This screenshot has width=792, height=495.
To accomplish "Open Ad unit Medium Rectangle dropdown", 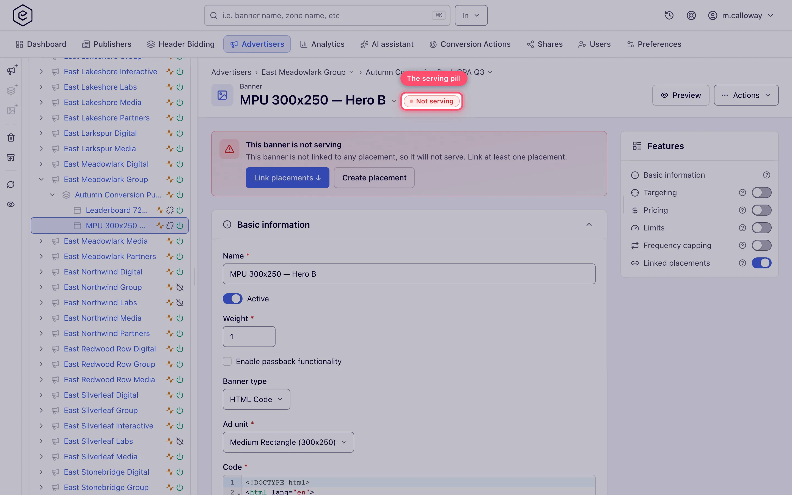I will [x=288, y=442].
